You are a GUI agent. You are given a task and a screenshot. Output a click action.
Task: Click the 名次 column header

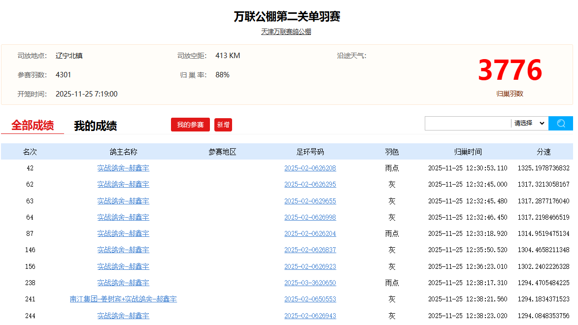click(30, 152)
